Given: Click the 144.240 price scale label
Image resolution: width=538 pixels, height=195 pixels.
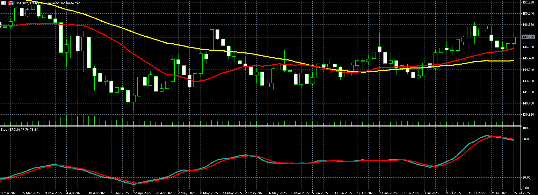Looking at the screenshot, I should 528,70.
